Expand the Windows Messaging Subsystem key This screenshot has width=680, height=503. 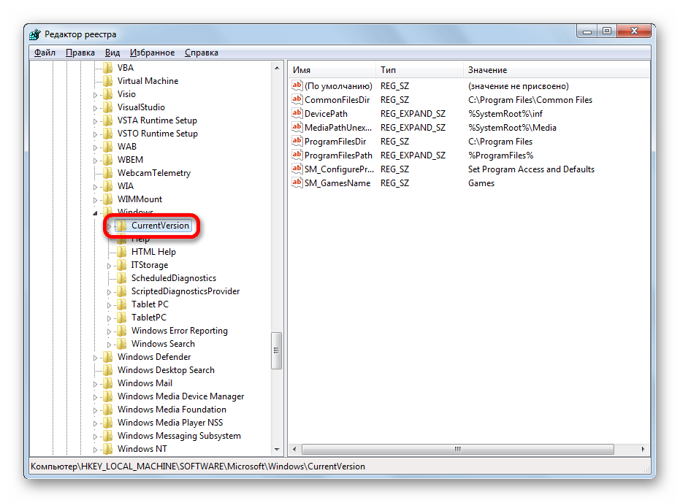pos(96,437)
